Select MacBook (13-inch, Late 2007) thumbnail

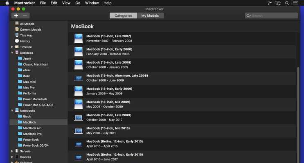[x=79, y=38]
